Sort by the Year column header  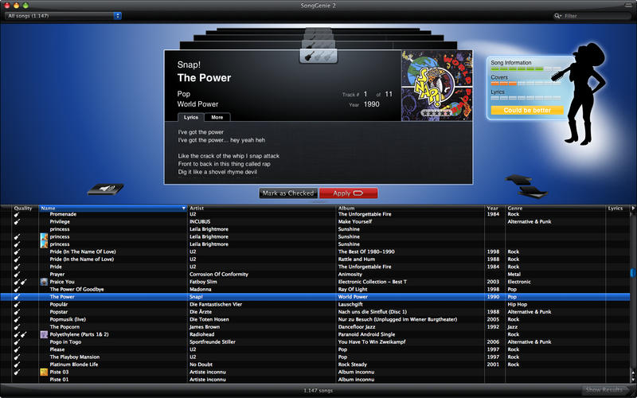[x=494, y=209]
